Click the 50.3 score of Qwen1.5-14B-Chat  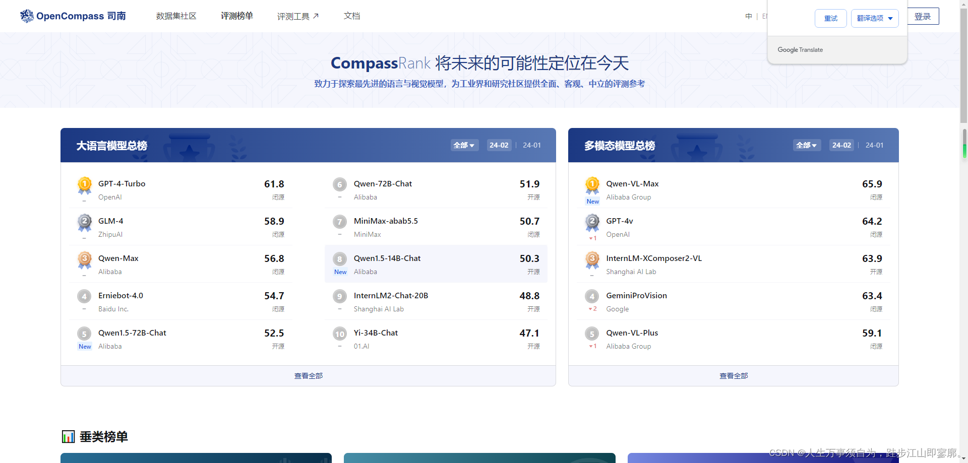pyautogui.click(x=529, y=258)
